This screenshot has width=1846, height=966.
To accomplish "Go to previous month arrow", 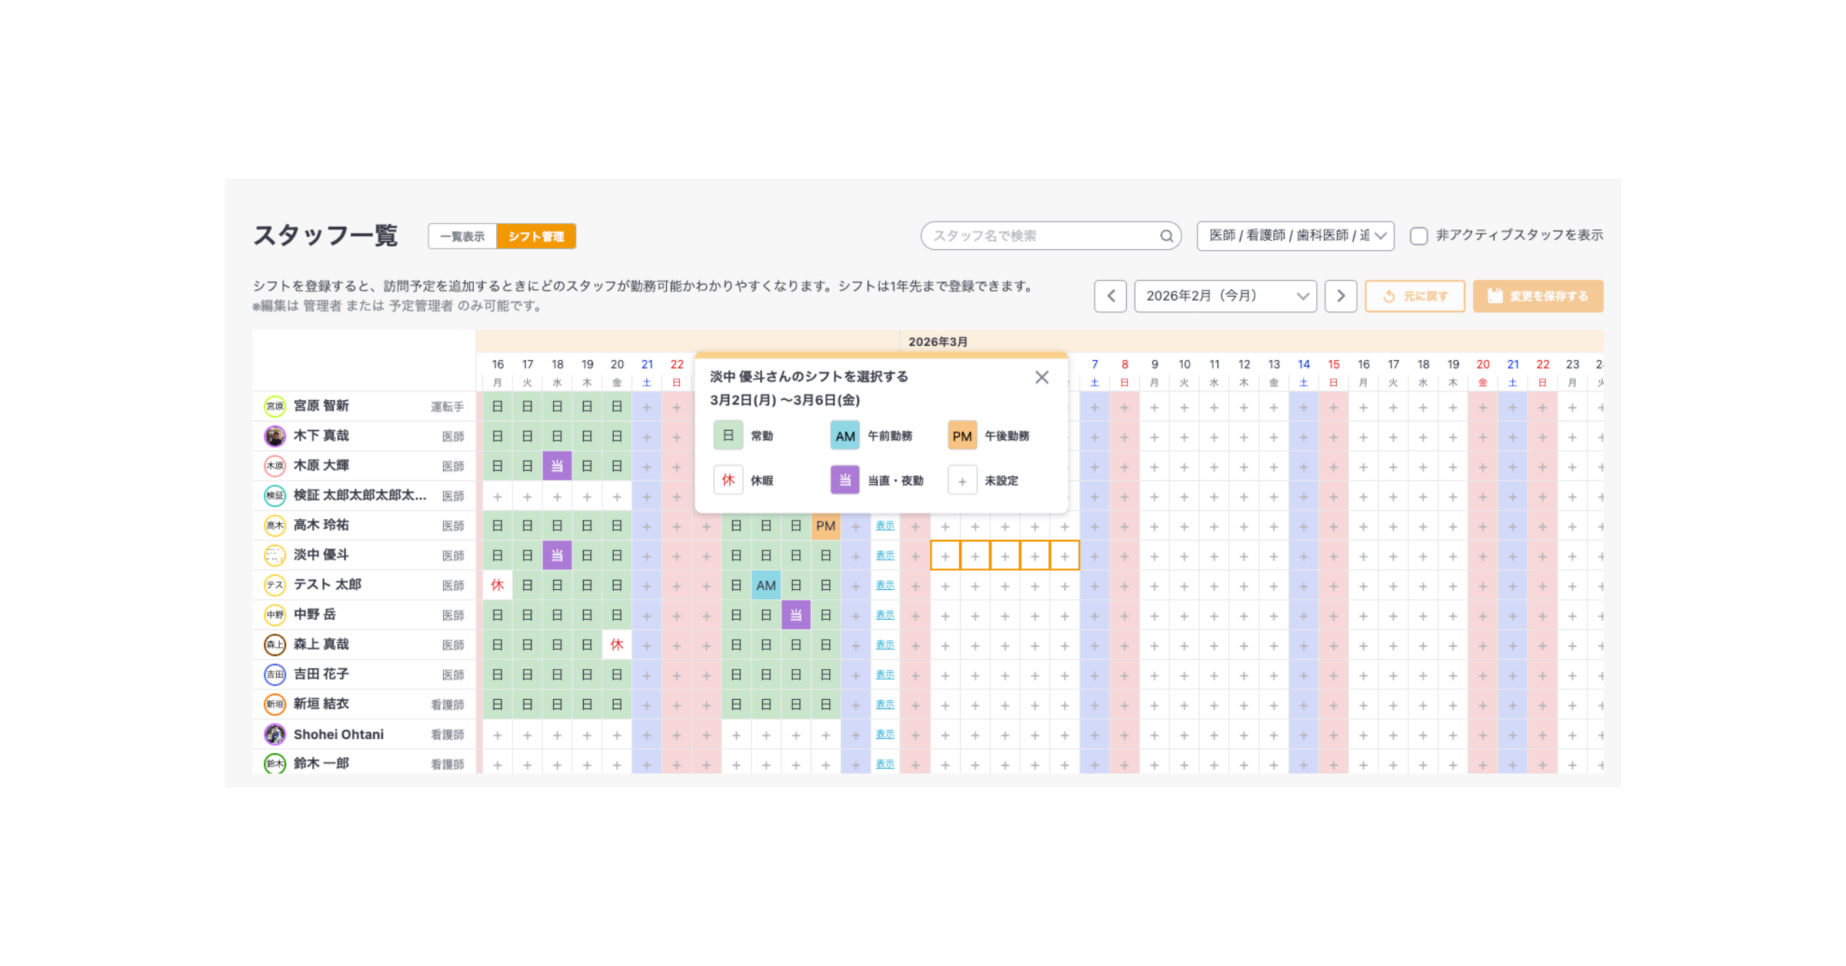I will coord(1110,296).
